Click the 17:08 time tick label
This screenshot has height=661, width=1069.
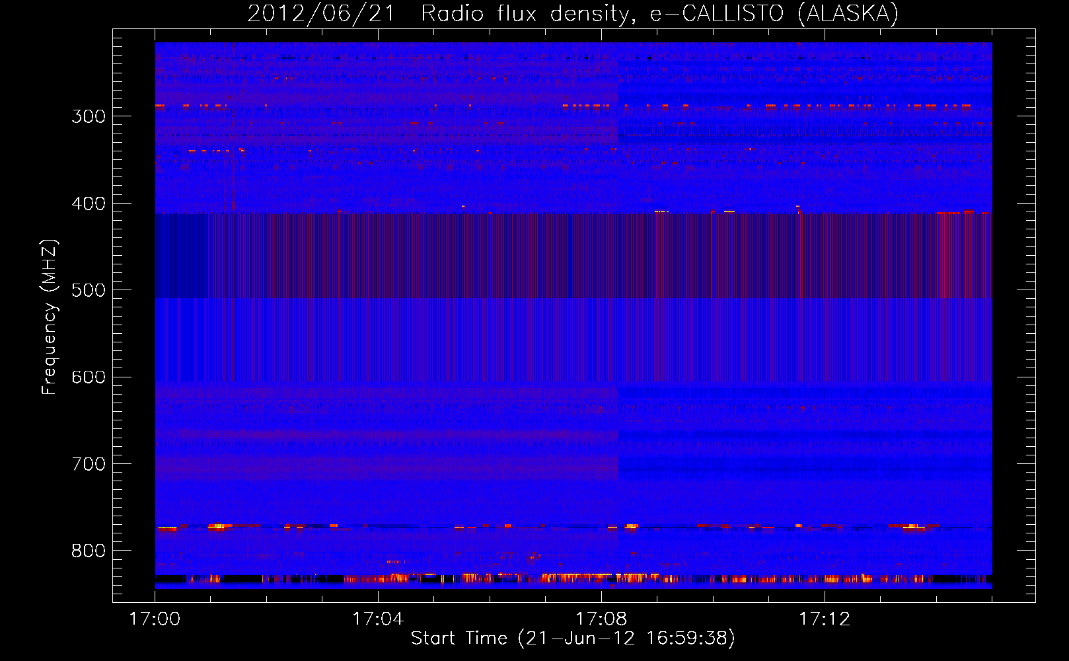click(601, 619)
